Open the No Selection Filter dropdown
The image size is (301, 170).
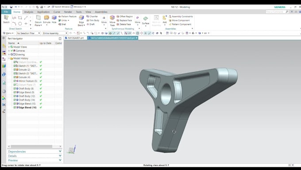coord(28,33)
